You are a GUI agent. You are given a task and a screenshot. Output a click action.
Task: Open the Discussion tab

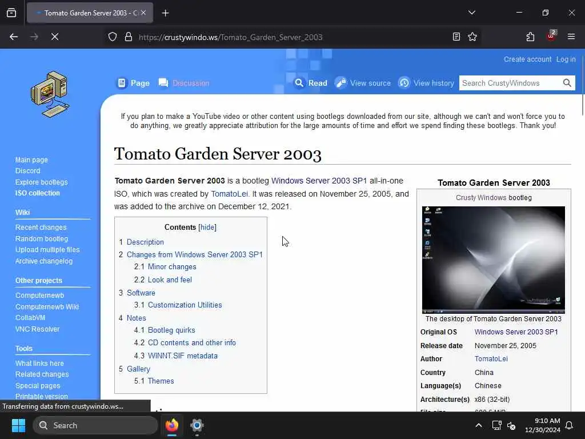click(184, 83)
